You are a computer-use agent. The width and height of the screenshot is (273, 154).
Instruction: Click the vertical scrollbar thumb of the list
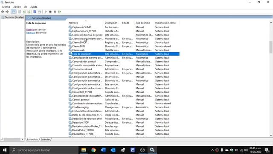[x=271, y=47]
